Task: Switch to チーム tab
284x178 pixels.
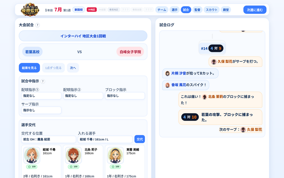Action: tap(162, 10)
